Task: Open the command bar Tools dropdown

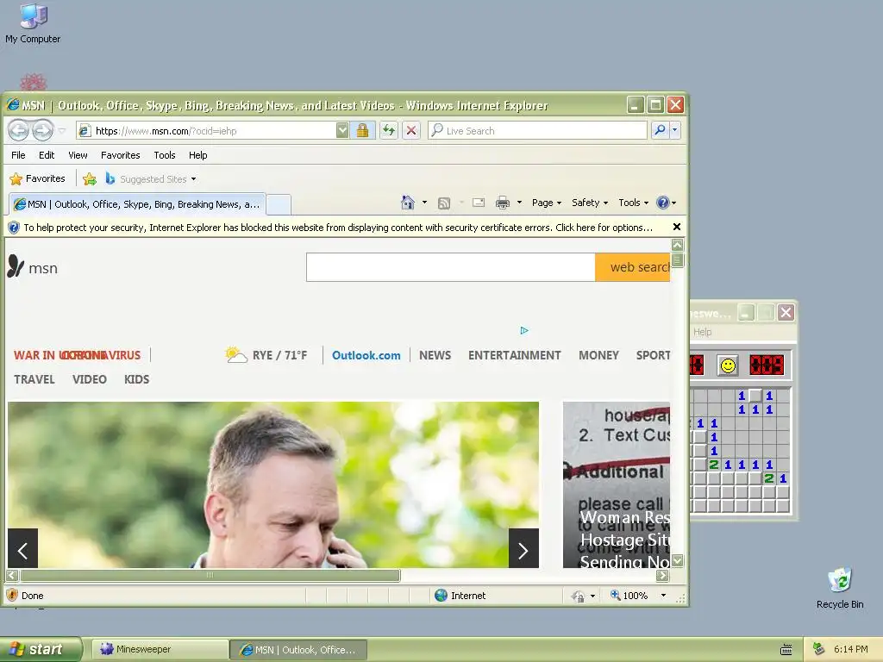Action: point(633,203)
